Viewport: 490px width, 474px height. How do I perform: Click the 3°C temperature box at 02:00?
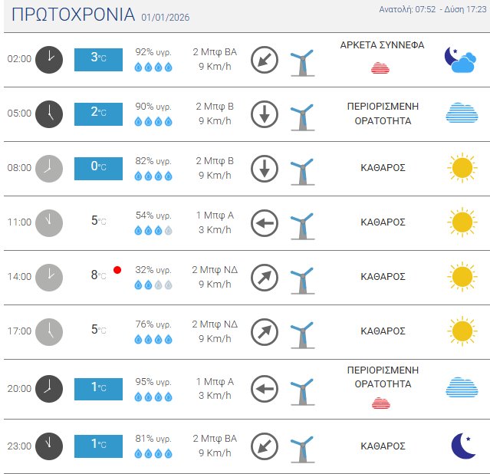[98, 59]
